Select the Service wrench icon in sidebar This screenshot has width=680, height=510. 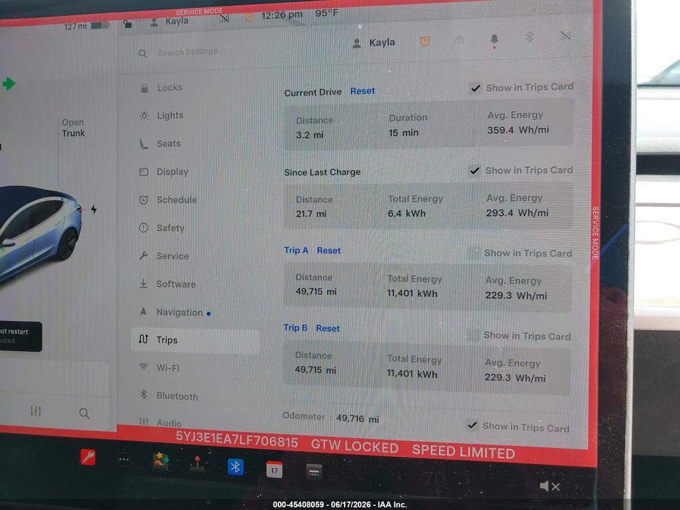pos(143,256)
